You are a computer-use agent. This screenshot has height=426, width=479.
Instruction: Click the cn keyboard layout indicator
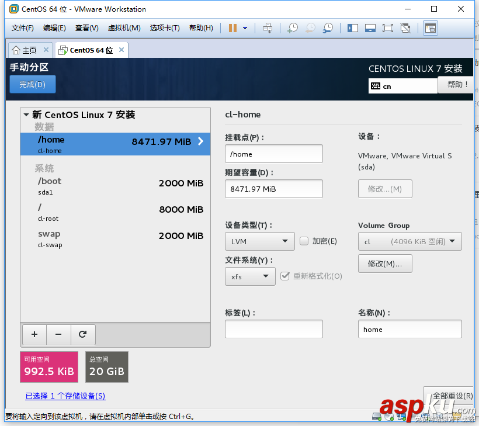(x=402, y=86)
